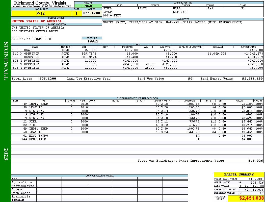The width and height of the screenshot is (265, 202).
Task: Click Total Acres 856.1200 in land summary
Action: (47, 79)
